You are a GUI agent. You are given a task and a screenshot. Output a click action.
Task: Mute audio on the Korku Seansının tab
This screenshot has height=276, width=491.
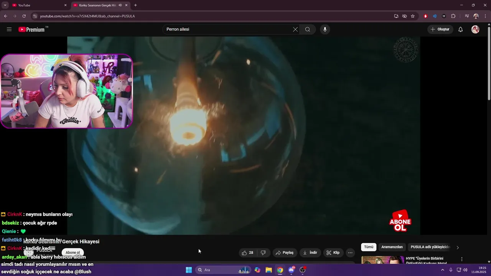pos(120,5)
